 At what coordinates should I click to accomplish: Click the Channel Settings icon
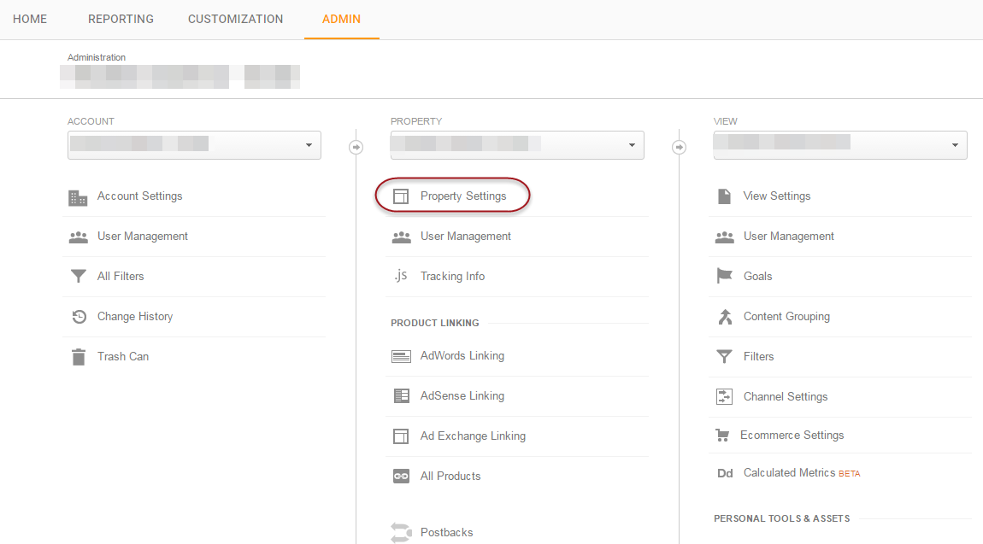(724, 397)
